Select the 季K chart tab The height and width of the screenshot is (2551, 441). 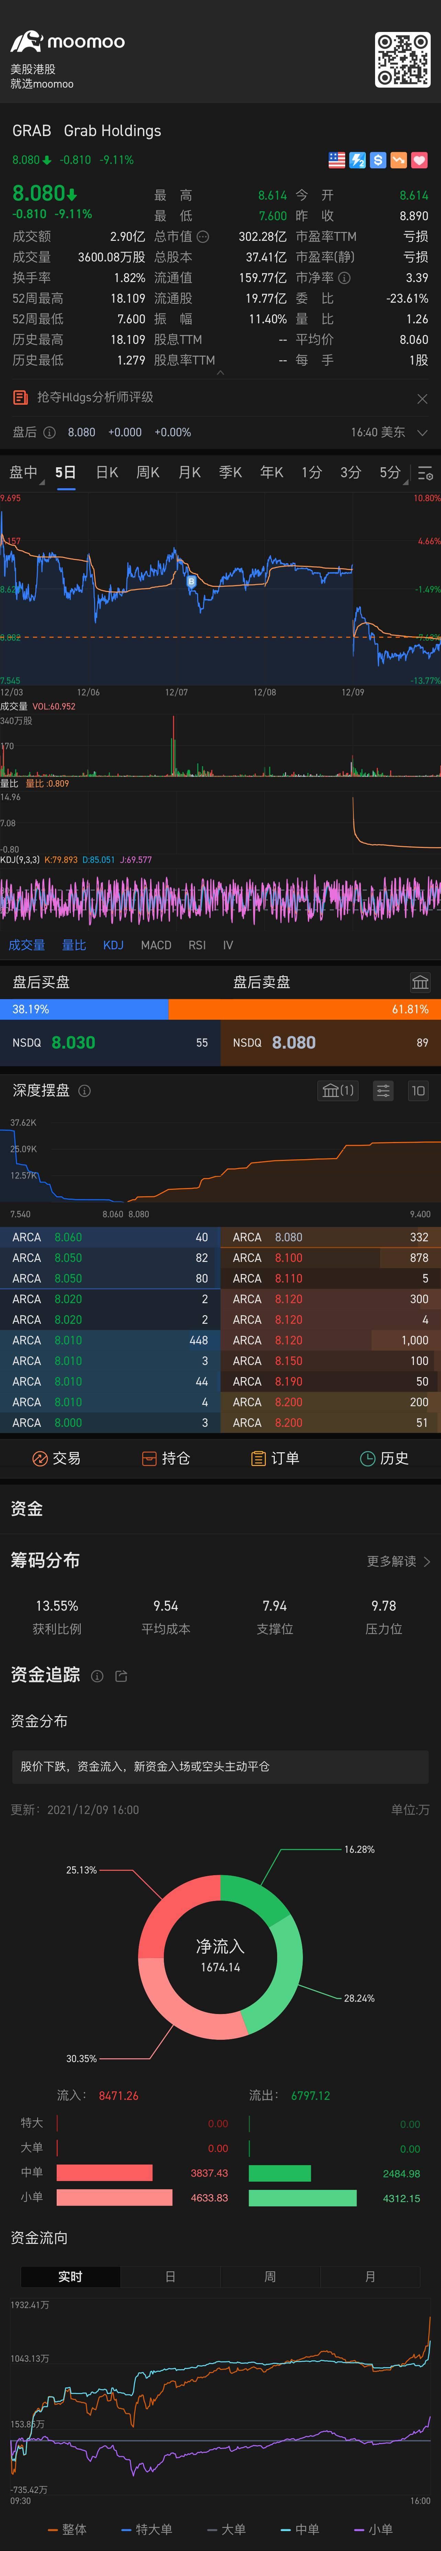pyautogui.click(x=230, y=472)
